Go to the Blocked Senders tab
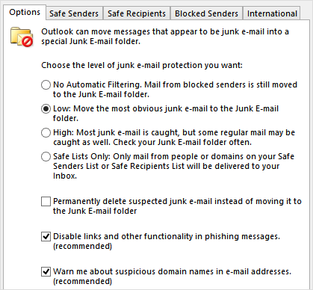Image resolution: width=313 pixels, height=290 pixels. point(206,13)
